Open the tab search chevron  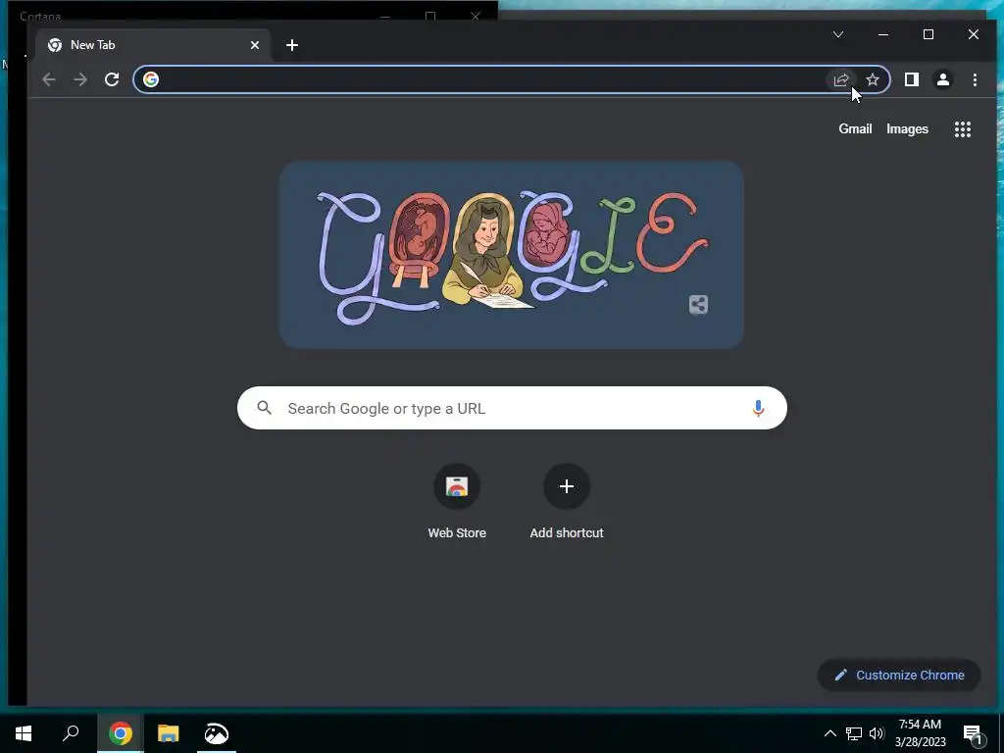pyautogui.click(x=837, y=34)
